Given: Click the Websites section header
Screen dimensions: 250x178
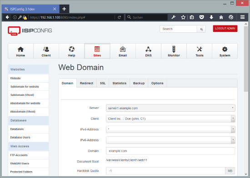Looking at the screenshot, I should tap(28, 69).
